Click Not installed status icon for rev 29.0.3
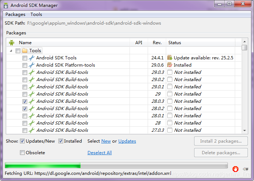The width and height of the screenshot is (254, 181). [170, 72]
